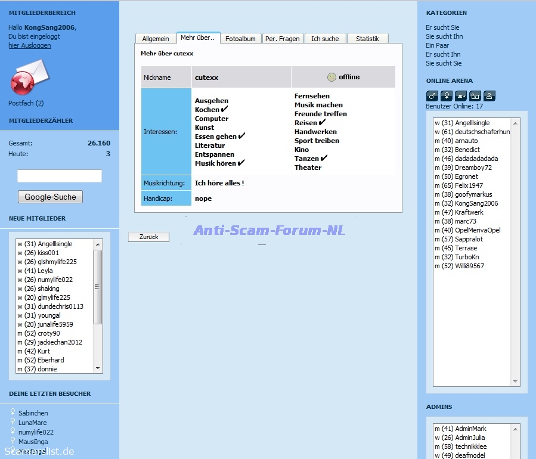Click the female icon beside LunaMare
536x459 pixels.
tap(13, 422)
